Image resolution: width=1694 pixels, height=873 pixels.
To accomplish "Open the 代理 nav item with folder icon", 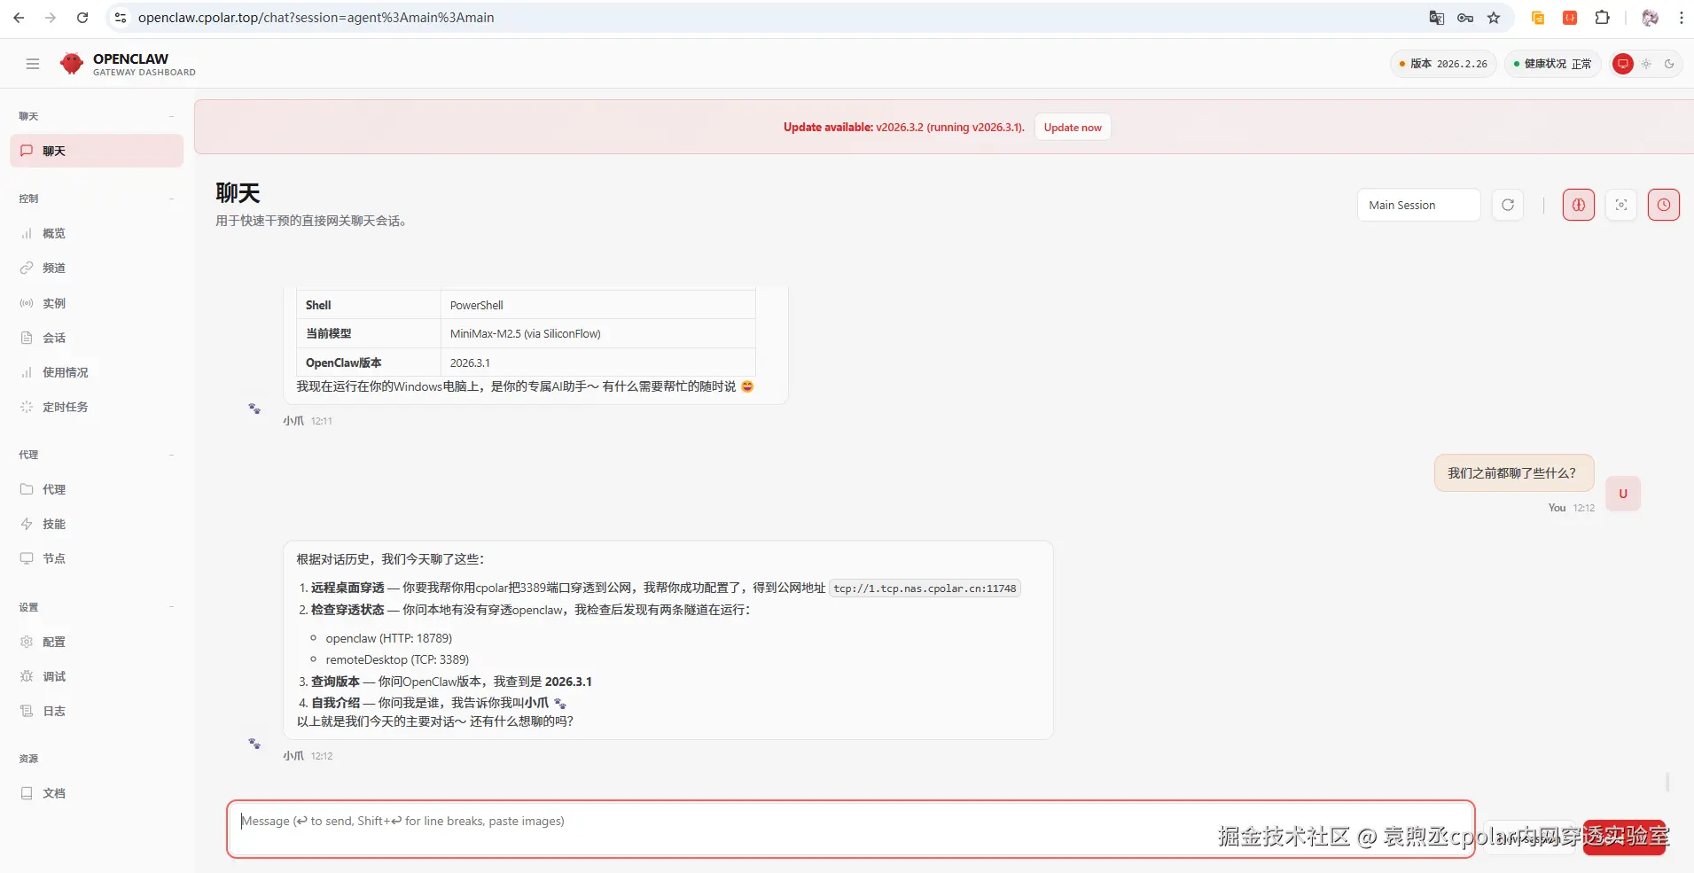I will (x=97, y=489).
